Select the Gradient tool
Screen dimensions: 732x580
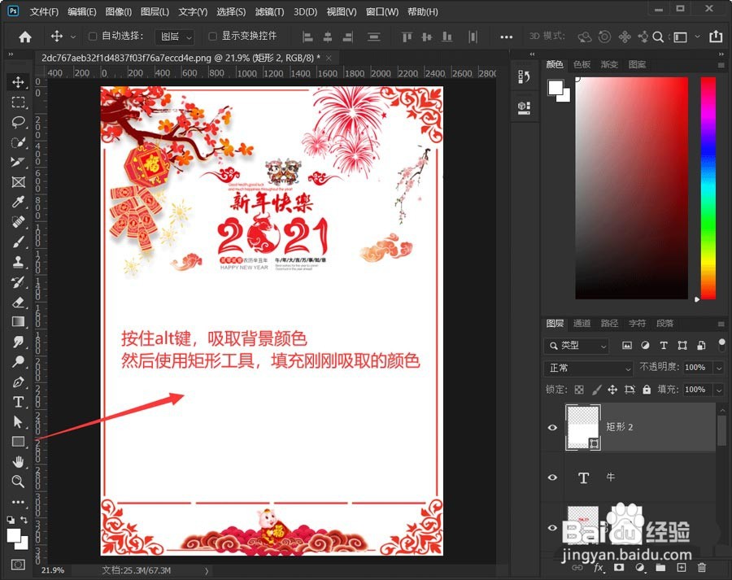(18, 322)
